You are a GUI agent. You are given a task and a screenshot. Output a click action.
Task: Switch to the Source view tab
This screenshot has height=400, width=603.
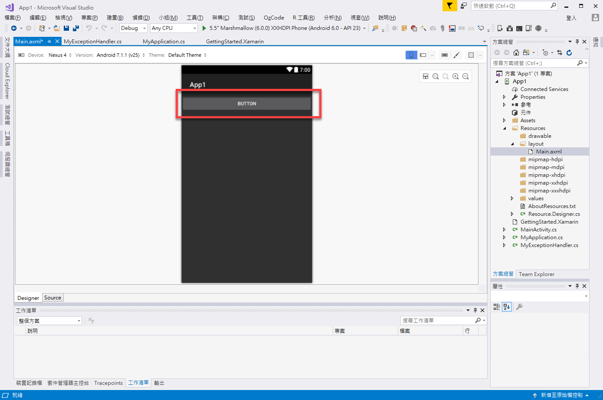point(53,298)
